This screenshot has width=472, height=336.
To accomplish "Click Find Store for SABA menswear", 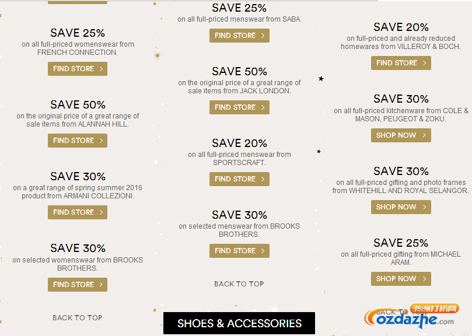I will click(x=239, y=36).
